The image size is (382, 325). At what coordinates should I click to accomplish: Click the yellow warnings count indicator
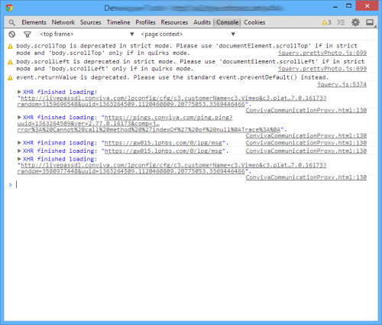pos(326,22)
